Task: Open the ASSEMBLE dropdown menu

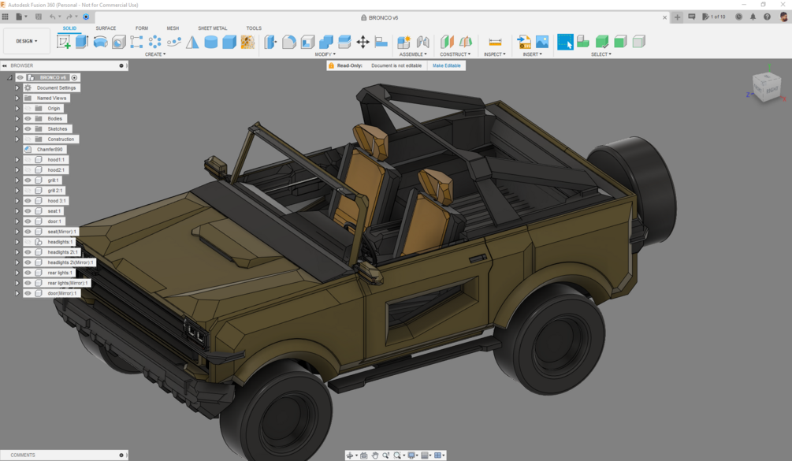Action: tap(413, 54)
